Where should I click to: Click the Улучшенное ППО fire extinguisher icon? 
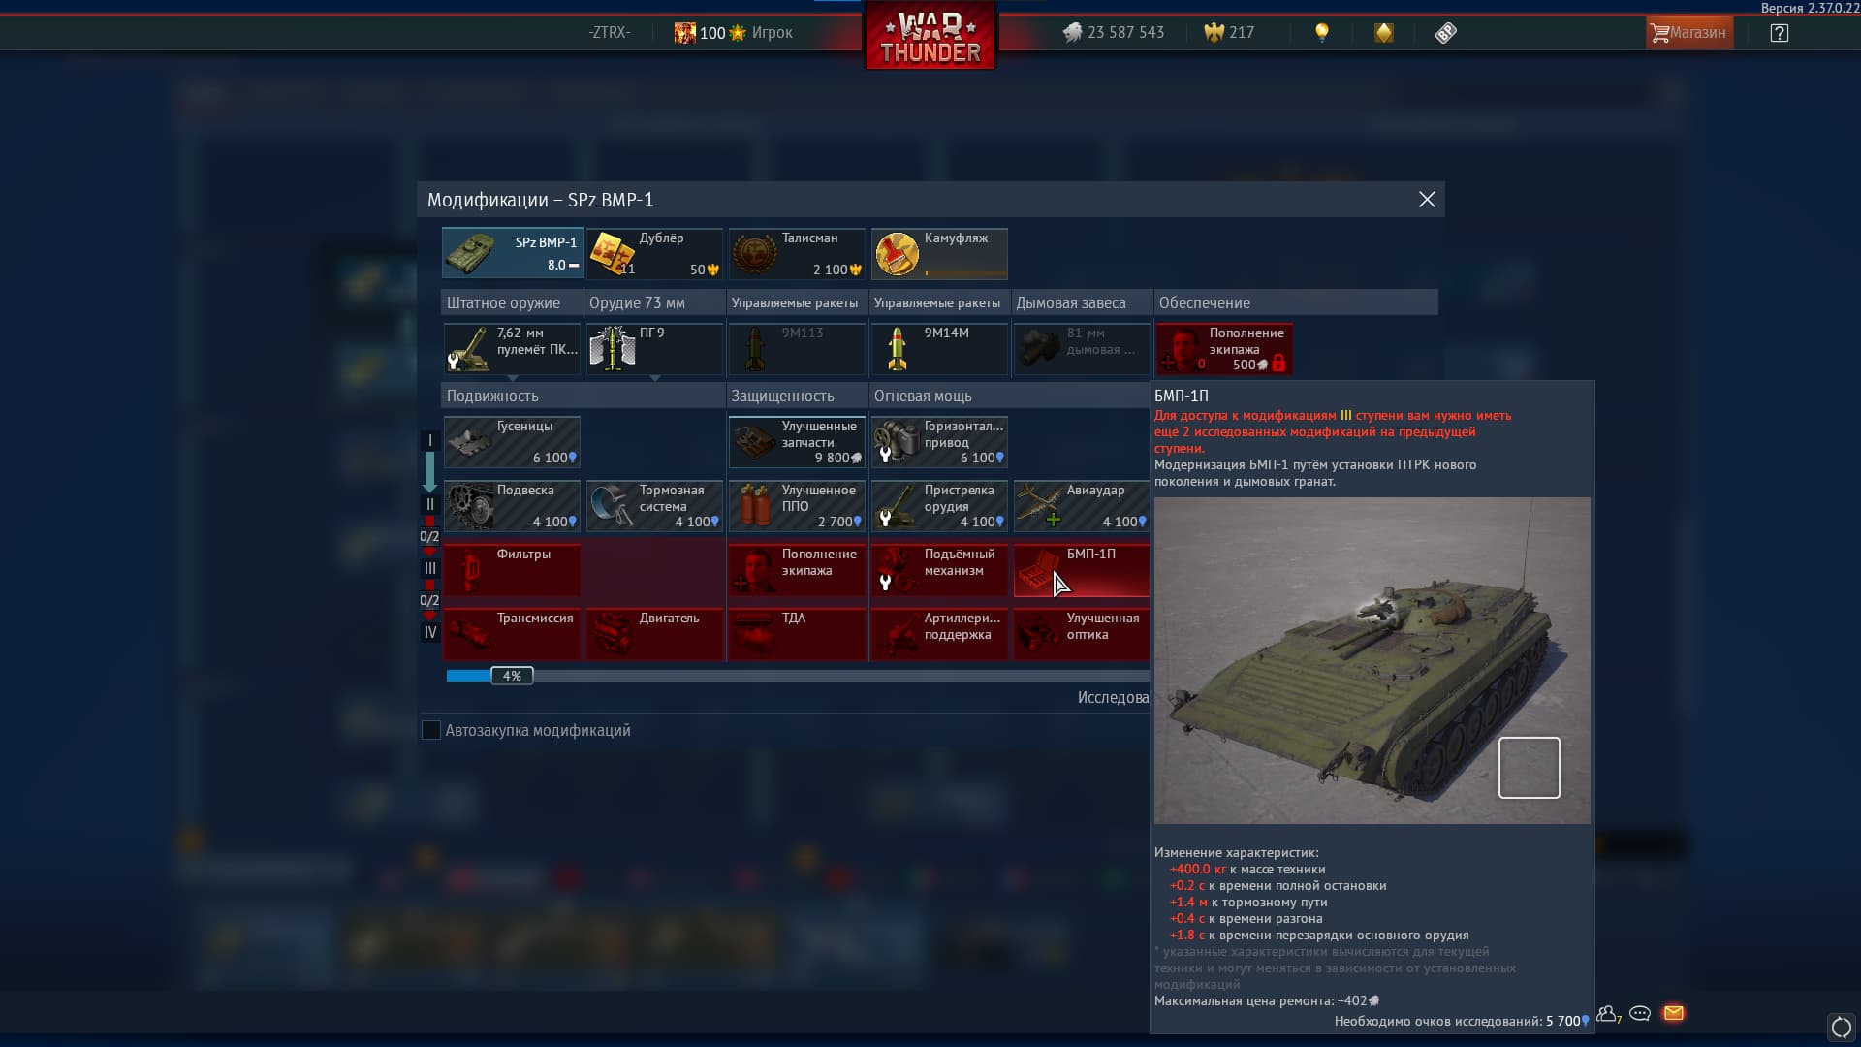754,506
